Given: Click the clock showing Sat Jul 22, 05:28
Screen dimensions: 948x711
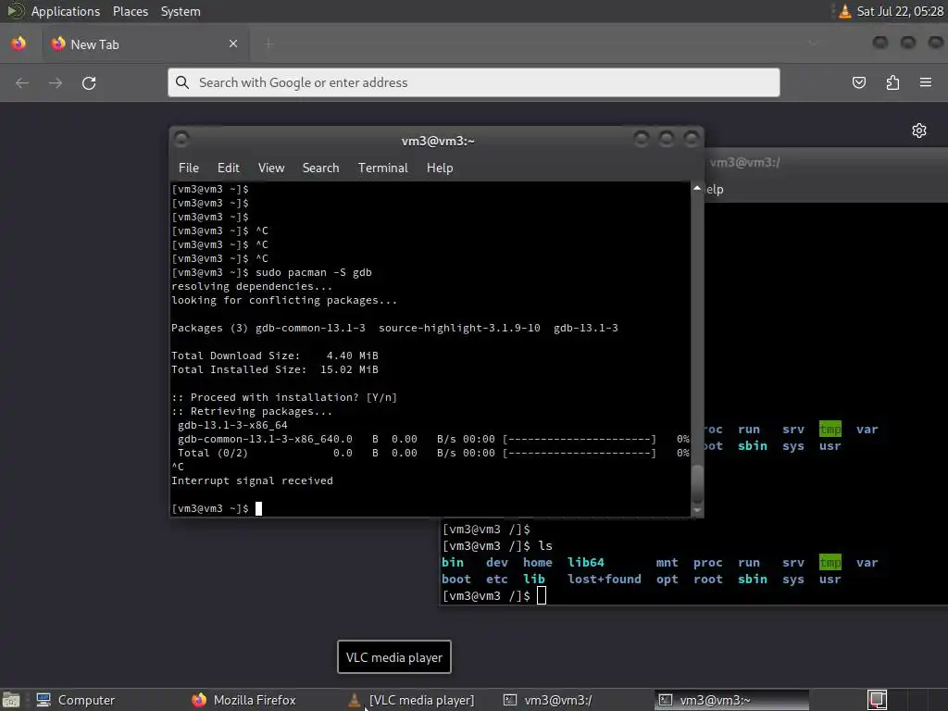Looking at the screenshot, I should point(900,11).
